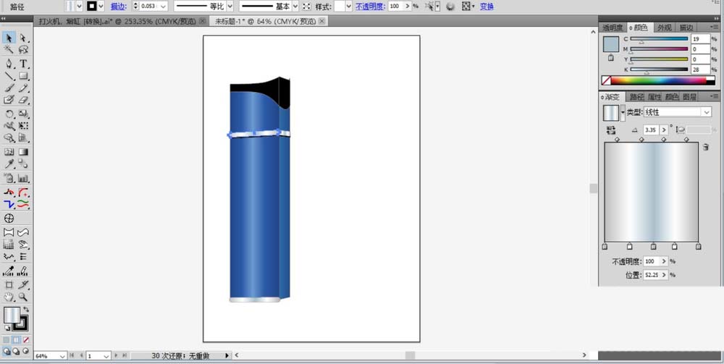Switch to the 图层 panel tab
The width and height of the screenshot is (724, 364).
click(x=689, y=97)
